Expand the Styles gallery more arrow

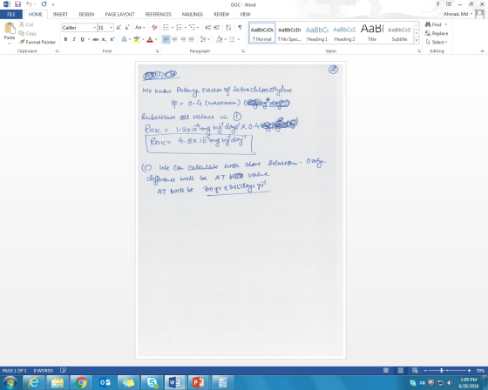point(417,40)
